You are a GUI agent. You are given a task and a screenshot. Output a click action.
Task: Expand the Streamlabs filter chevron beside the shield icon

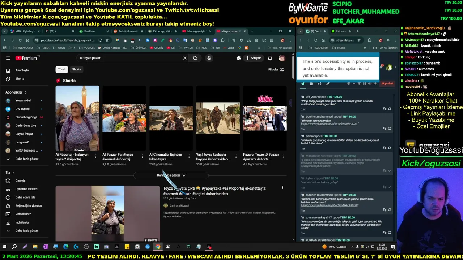353,84
